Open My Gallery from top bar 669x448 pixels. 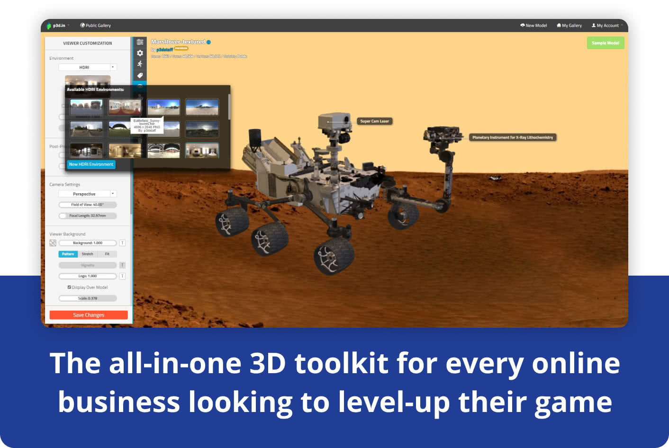click(x=569, y=26)
